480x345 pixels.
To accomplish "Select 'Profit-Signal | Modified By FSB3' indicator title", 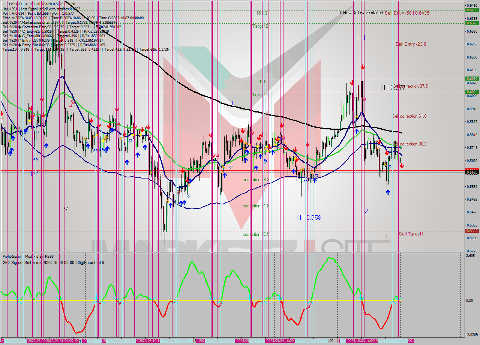I will pyautogui.click(x=28, y=256).
